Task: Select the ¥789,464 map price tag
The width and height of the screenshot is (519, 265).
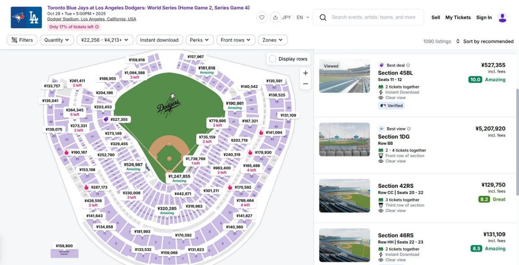Action: click(x=245, y=203)
